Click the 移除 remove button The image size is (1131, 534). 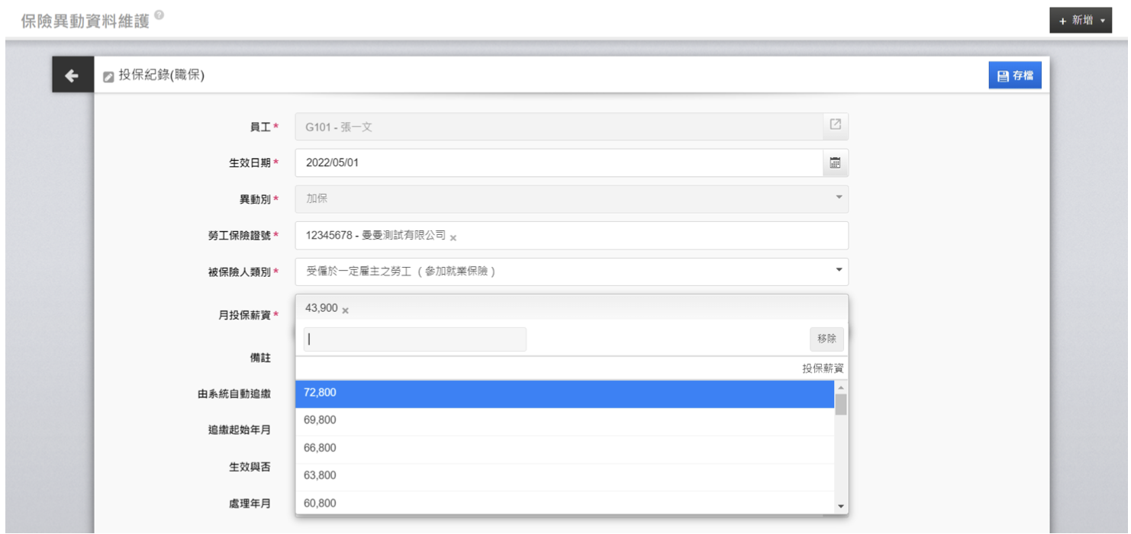coord(826,339)
